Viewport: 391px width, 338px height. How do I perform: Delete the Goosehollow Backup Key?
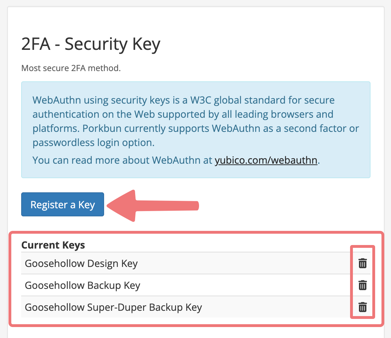coord(362,285)
